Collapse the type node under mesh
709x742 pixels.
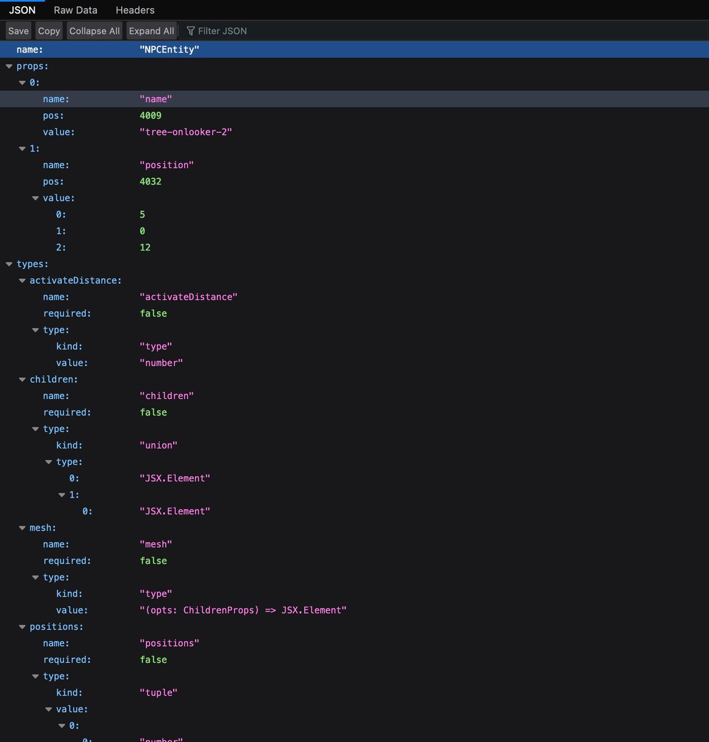[x=35, y=577]
